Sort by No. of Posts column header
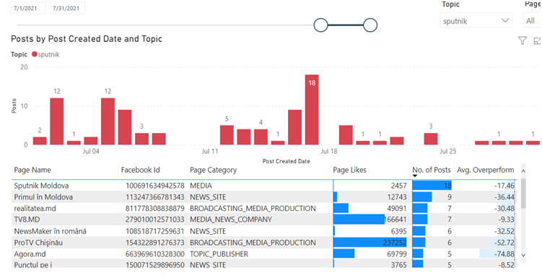 point(432,170)
